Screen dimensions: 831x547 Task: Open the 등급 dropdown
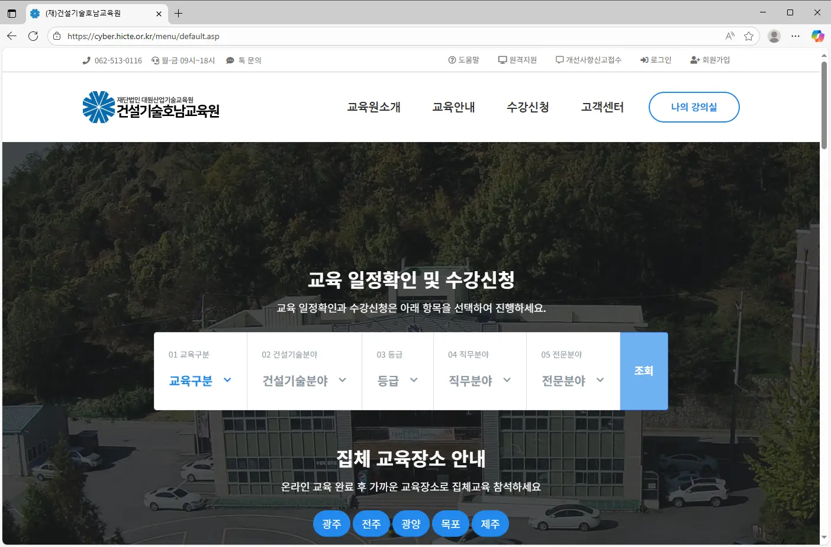pos(397,381)
